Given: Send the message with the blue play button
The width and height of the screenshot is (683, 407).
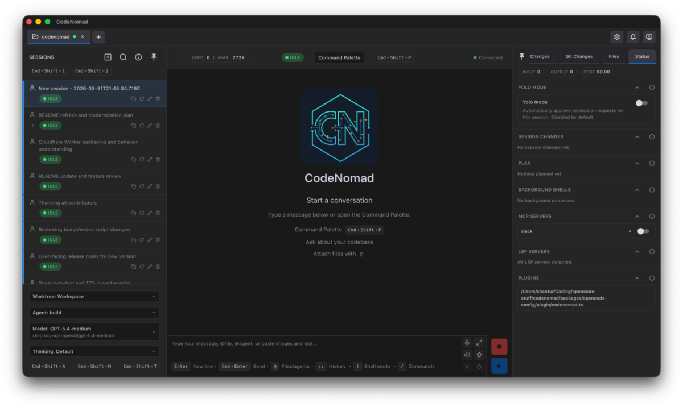Looking at the screenshot, I should click(499, 366).
